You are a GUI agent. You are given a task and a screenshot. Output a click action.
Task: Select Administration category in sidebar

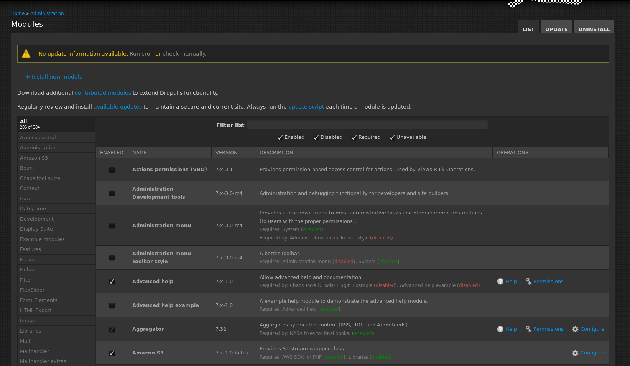click(x=56, y=148)
